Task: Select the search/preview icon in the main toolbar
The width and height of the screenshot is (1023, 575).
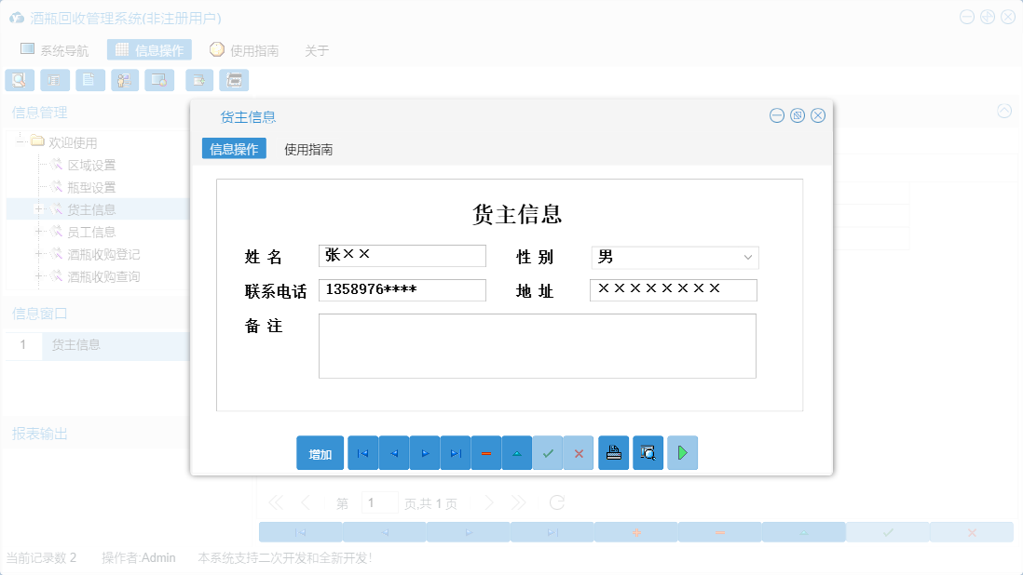Action: 19,80
